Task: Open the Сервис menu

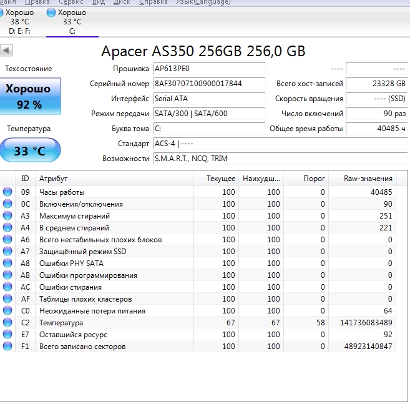Action: click(71, 2)
